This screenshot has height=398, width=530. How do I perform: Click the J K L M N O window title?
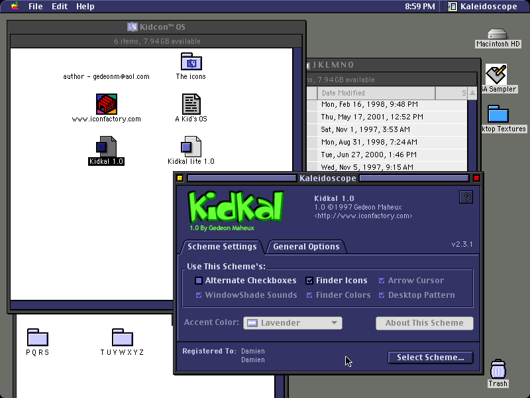(x=333, y=64)
